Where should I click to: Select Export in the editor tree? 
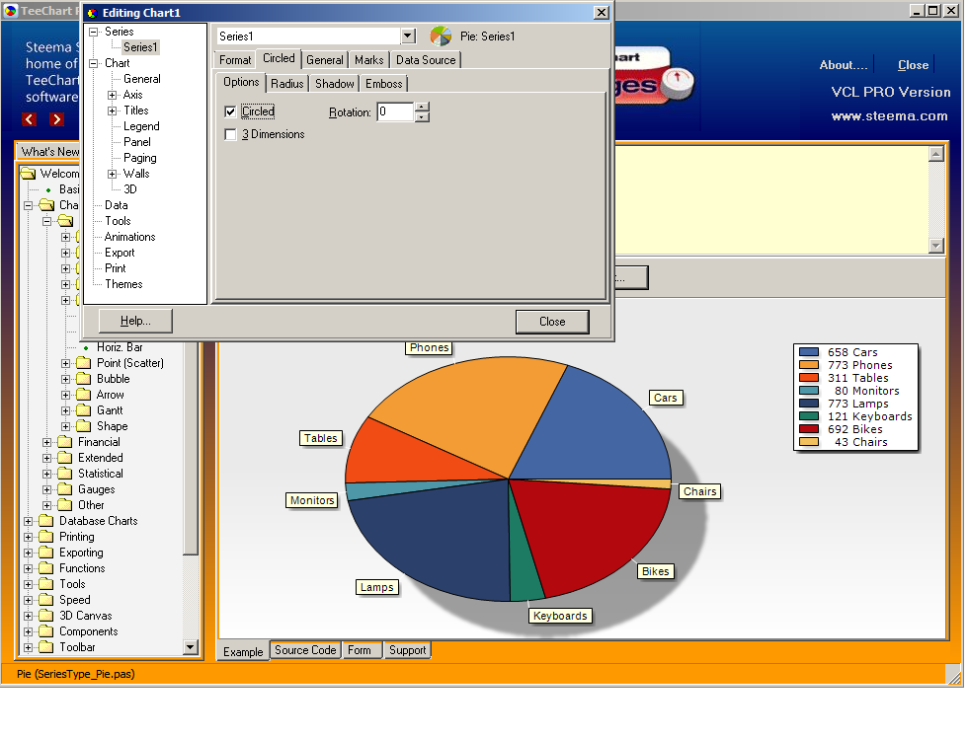pos(120,253)
